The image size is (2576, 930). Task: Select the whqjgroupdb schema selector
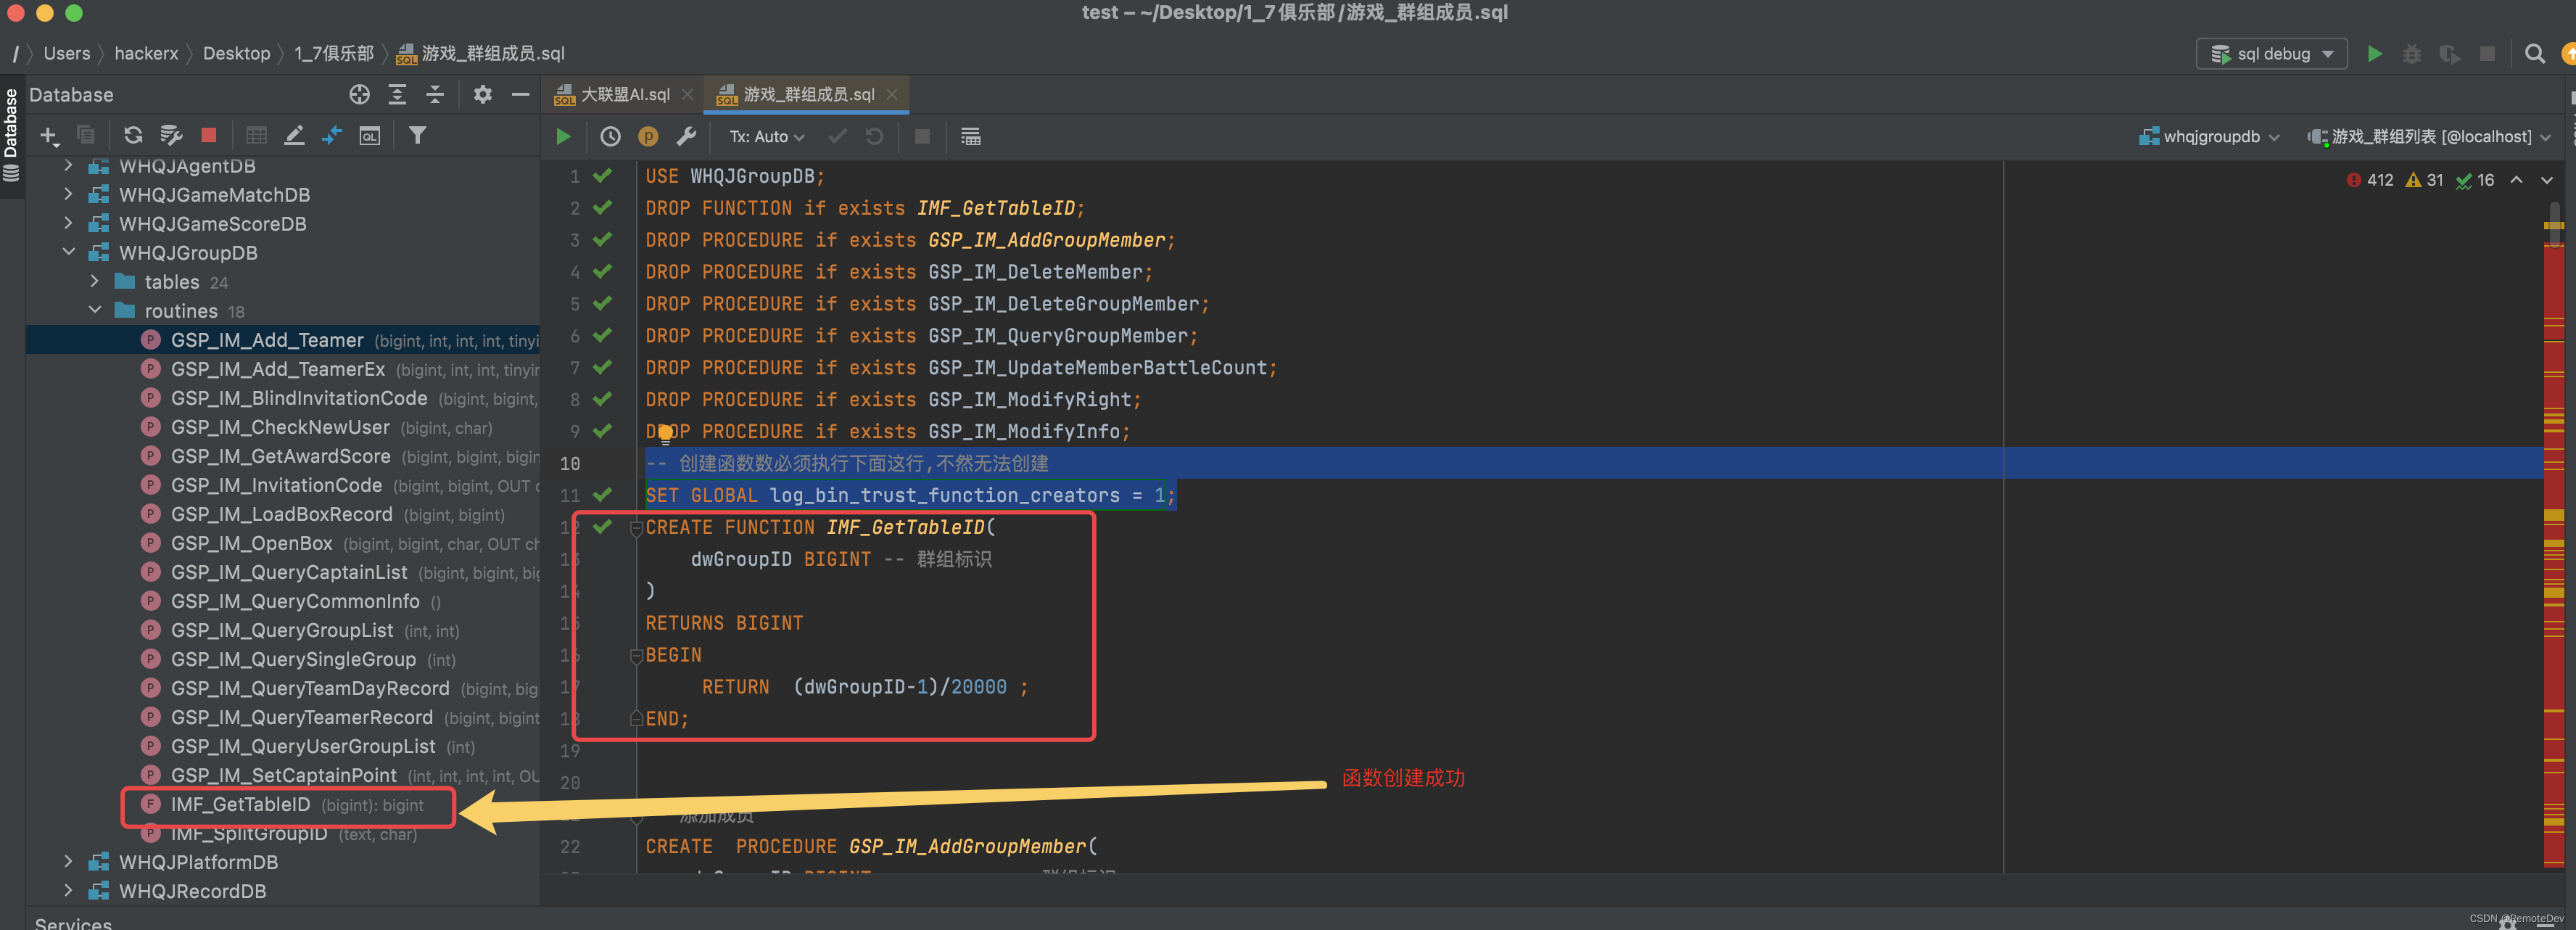[x=2209, y=136]
